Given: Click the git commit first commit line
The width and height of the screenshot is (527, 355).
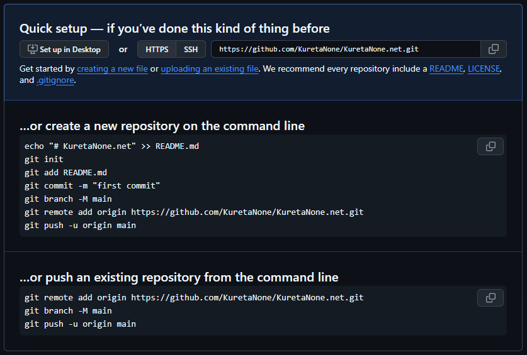Looking at the screenshot, I should click(x=93, y=185).
